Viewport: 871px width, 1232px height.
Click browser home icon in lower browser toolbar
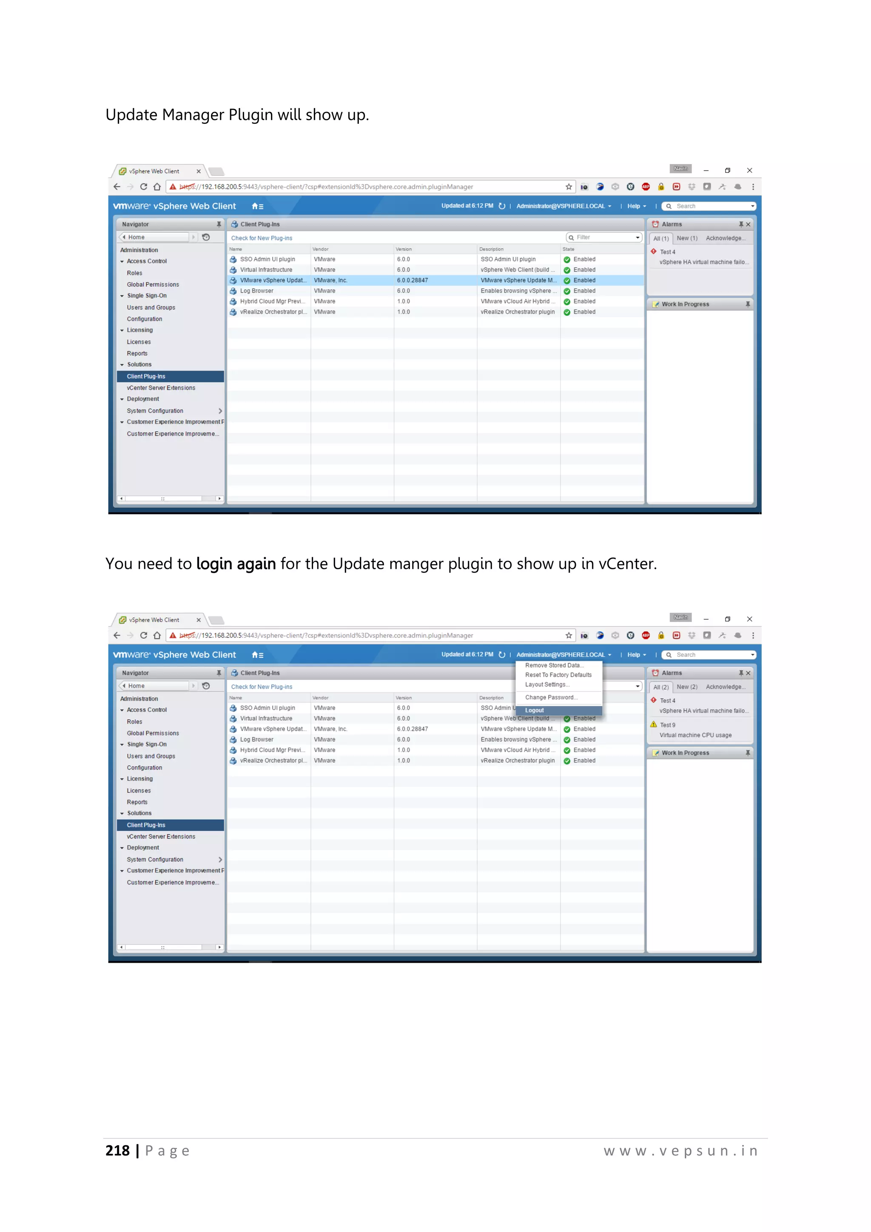[x=157, y=635]
